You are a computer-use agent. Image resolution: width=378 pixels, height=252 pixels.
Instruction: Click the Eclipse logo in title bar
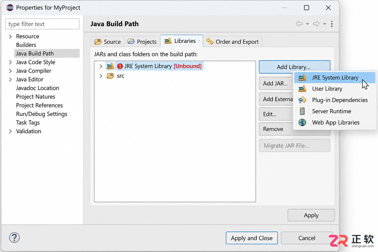tap(10, 8)
